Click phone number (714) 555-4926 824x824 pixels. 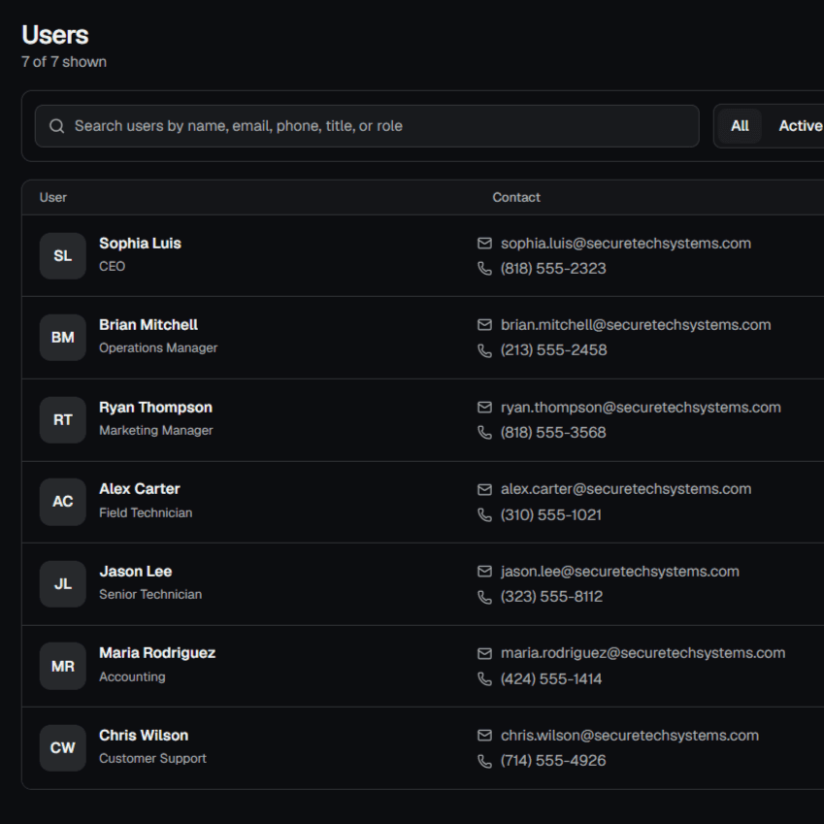pyautogui.click(x=553, y=760)
